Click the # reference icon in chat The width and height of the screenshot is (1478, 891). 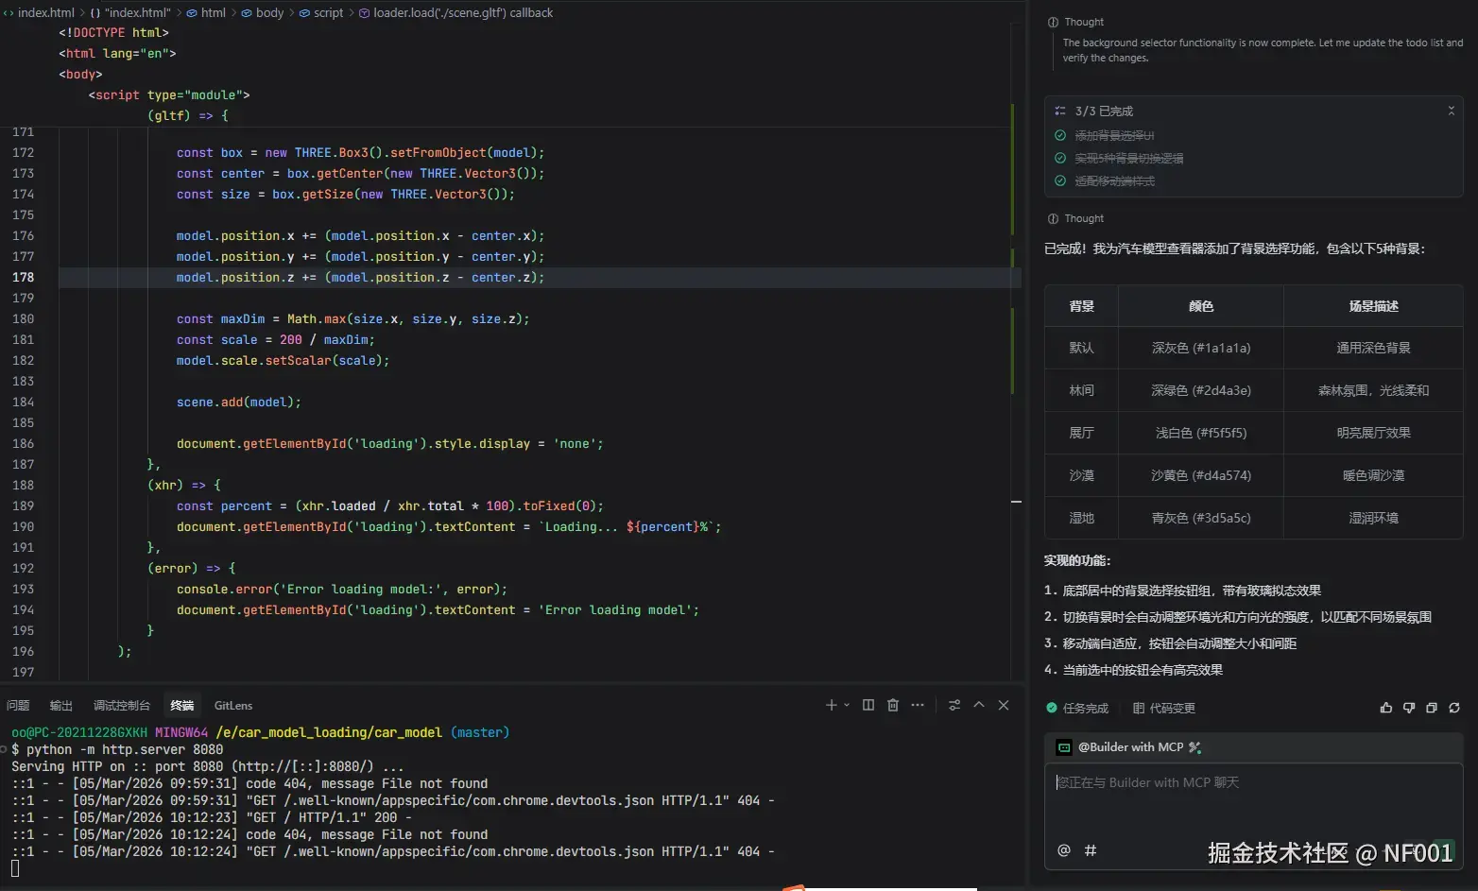pos(1091,850)
